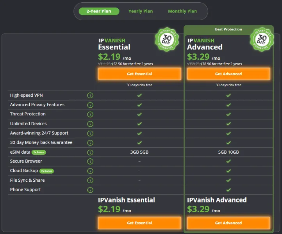Click info icon next to High-speed VPN

[x=90, y=95]
